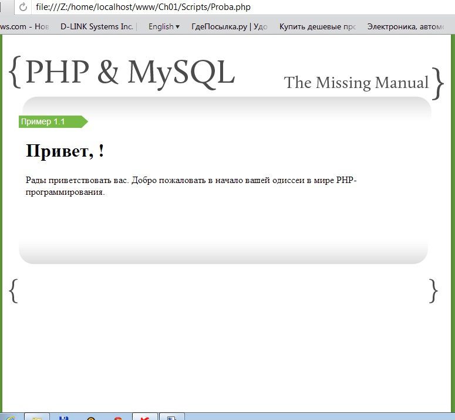Click the welcome paragraph starting with Рады
The width and height of the screenshot is (455, 420).
[191, 186]
